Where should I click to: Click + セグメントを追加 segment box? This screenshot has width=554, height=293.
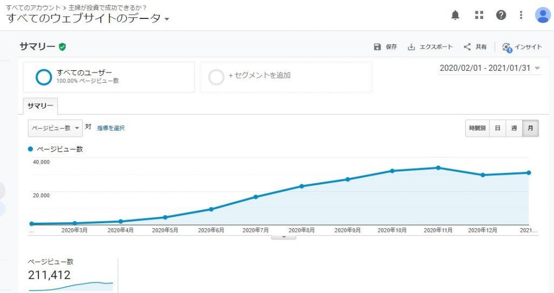[286, 77]
